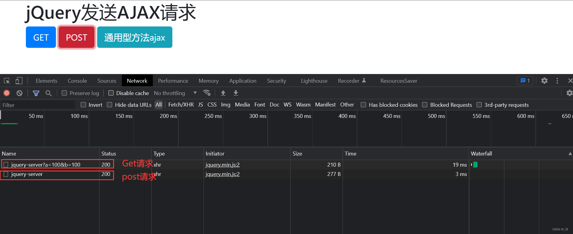Viewport: 573px width, 234px height.
Task: Toggle the device toolbar icon
Action: tap(19, 81)
